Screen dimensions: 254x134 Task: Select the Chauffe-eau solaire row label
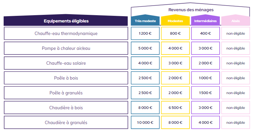click(x=66, y=63)
